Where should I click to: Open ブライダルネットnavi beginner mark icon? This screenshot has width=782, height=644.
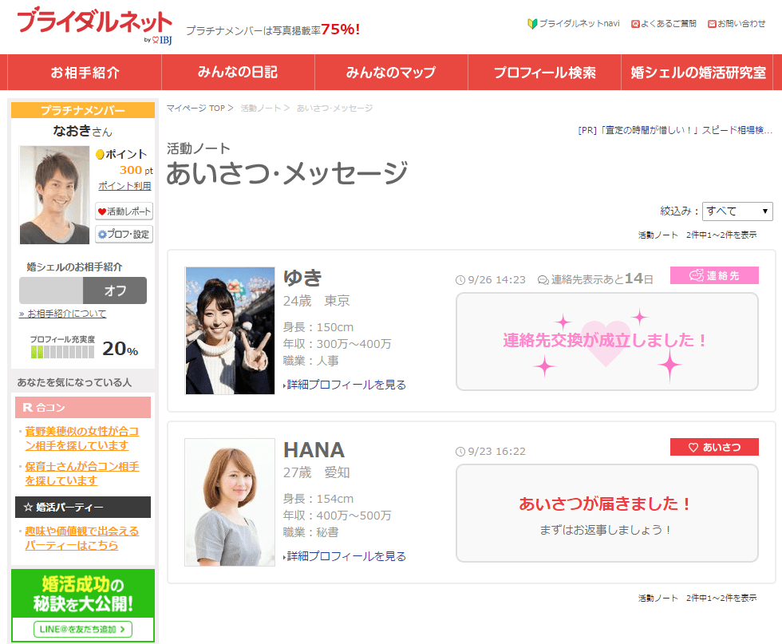(532, 24)
